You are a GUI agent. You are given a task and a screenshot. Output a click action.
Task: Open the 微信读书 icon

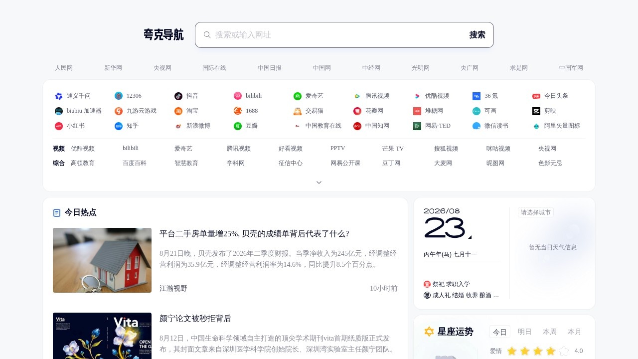click(477, 126)
